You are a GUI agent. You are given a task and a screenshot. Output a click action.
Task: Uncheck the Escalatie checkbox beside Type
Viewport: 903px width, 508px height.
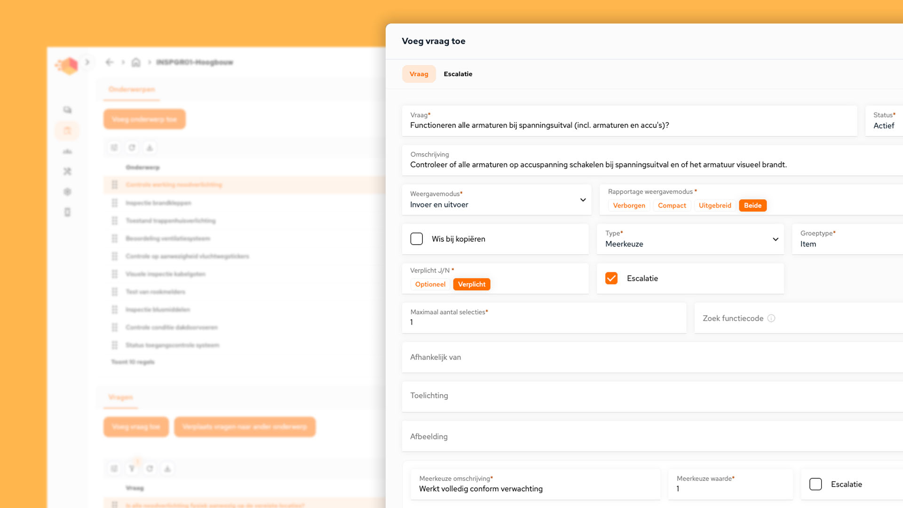click(611, 278)
